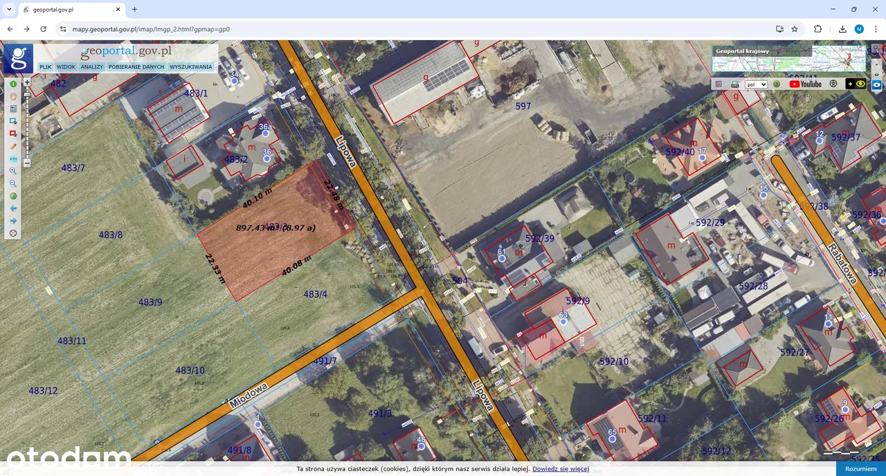Open the XYH coordinates tool
The width and height of the screenshot is (886, 476).
point(13,158)
